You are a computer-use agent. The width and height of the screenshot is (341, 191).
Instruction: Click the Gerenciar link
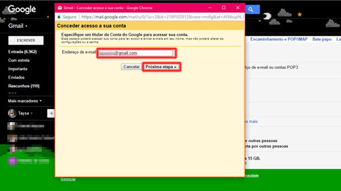pos(68,179)
